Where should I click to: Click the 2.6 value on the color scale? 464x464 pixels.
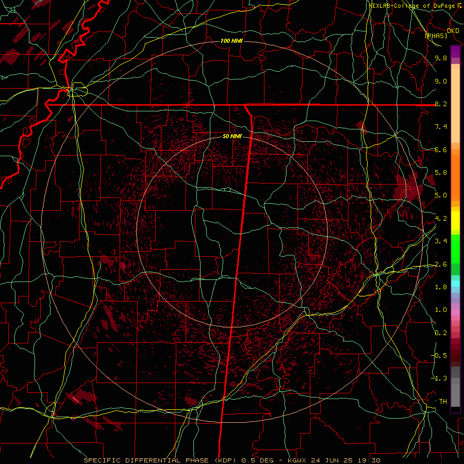click(441, 264)
